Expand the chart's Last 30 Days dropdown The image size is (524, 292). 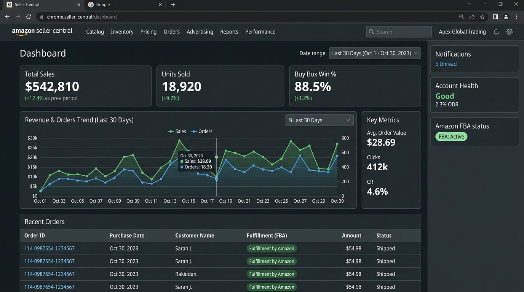pyautogui.click(x=320, y=120)
